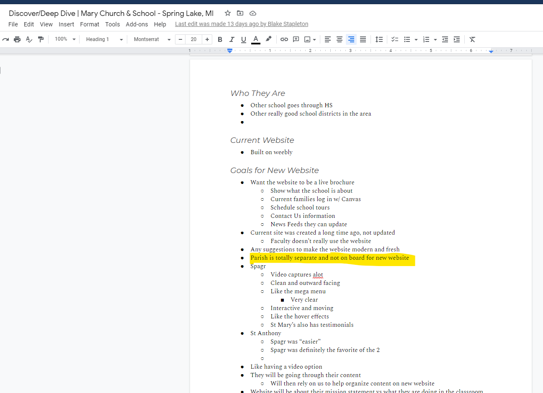Toggle italic formatting
543x393 pixels.
click(x=232, y=39)
